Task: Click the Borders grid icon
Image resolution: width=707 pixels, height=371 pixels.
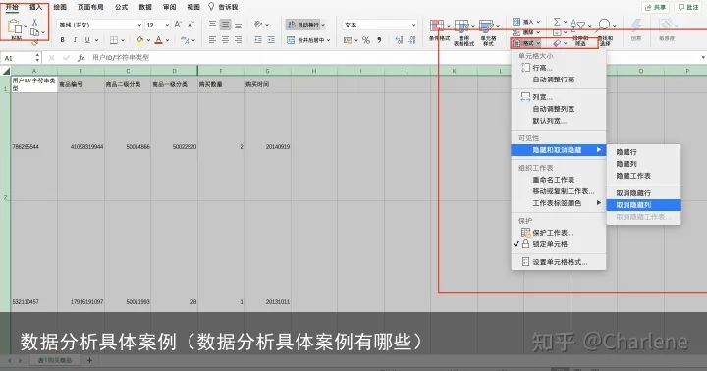Action: coord(114,40)
